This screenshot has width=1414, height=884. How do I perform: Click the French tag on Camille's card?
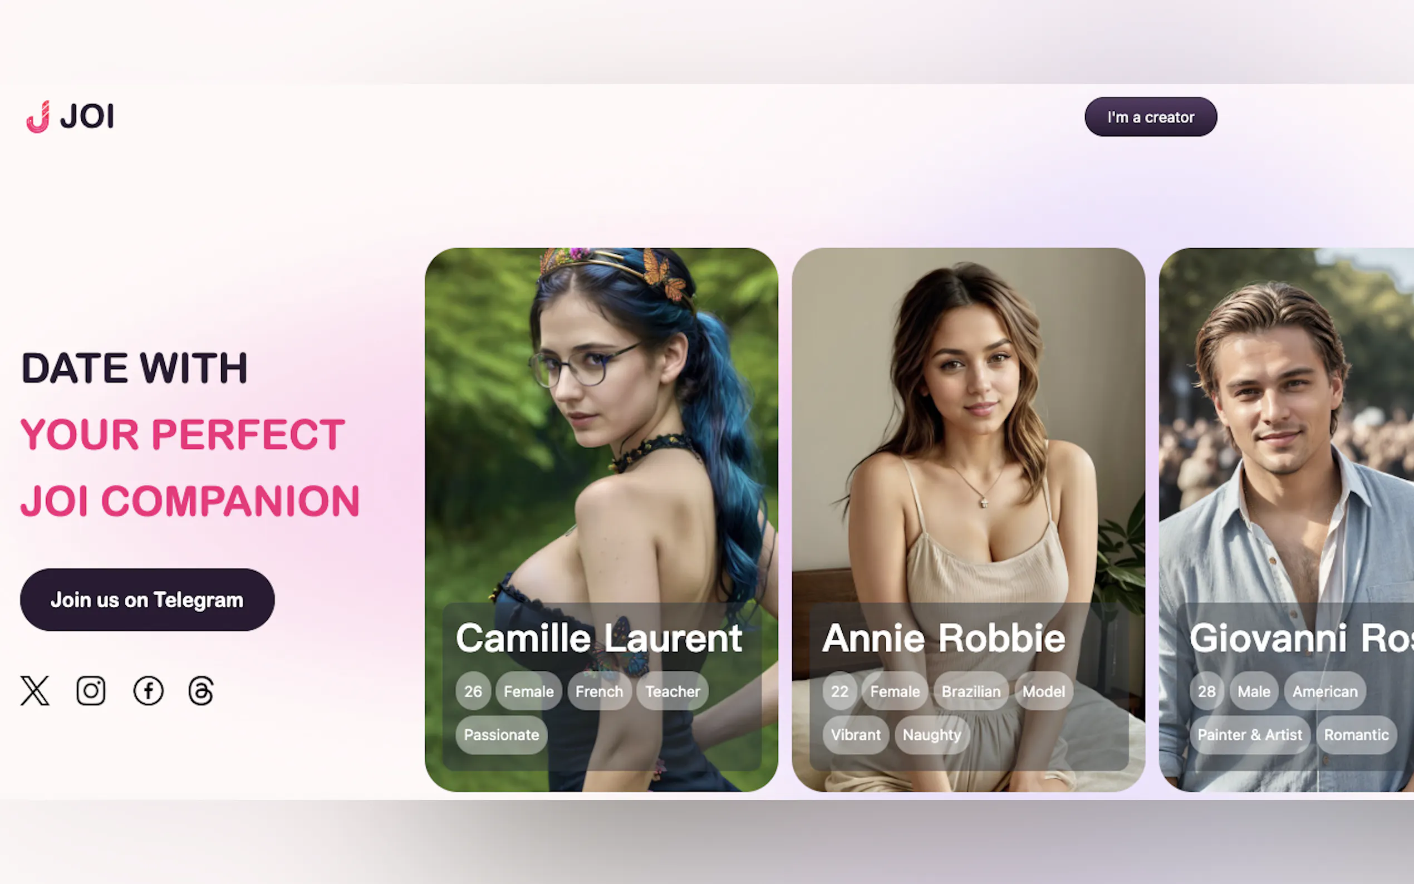click(x=599, y=691)
